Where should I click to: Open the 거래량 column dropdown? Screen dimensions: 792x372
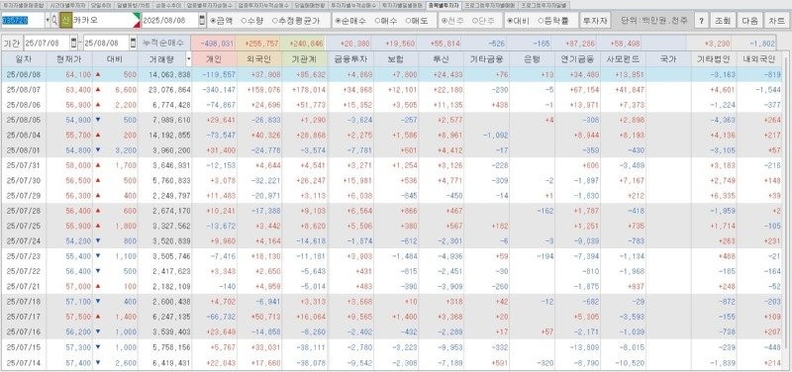(x=188, y=59)
